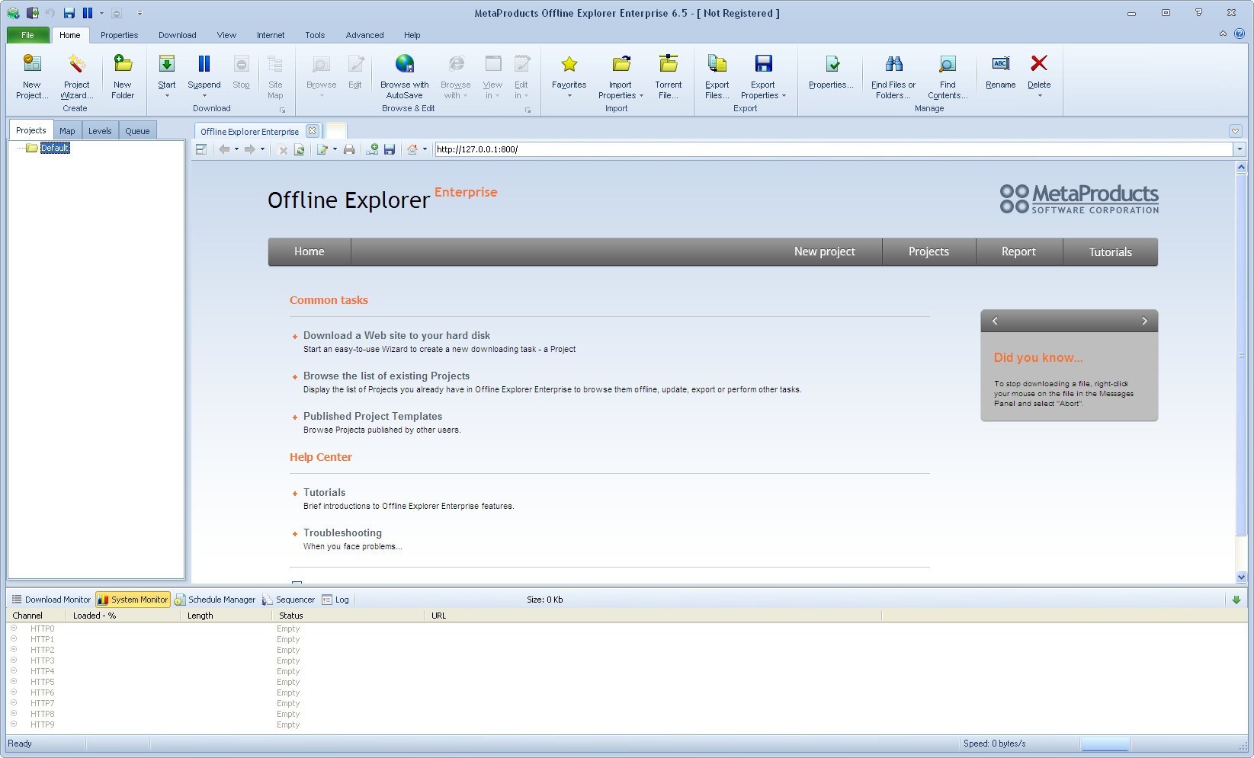Click the home icon in browser toolbar

tap(412, 149)
